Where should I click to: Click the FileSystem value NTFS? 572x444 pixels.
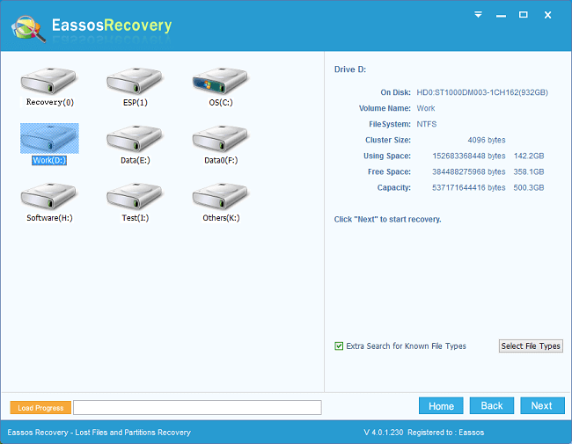427,124
